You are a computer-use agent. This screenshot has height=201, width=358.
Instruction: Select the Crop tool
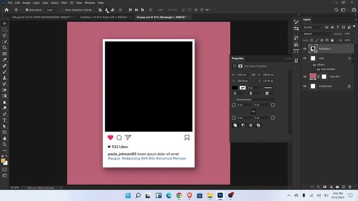click(x=4, y=47)
